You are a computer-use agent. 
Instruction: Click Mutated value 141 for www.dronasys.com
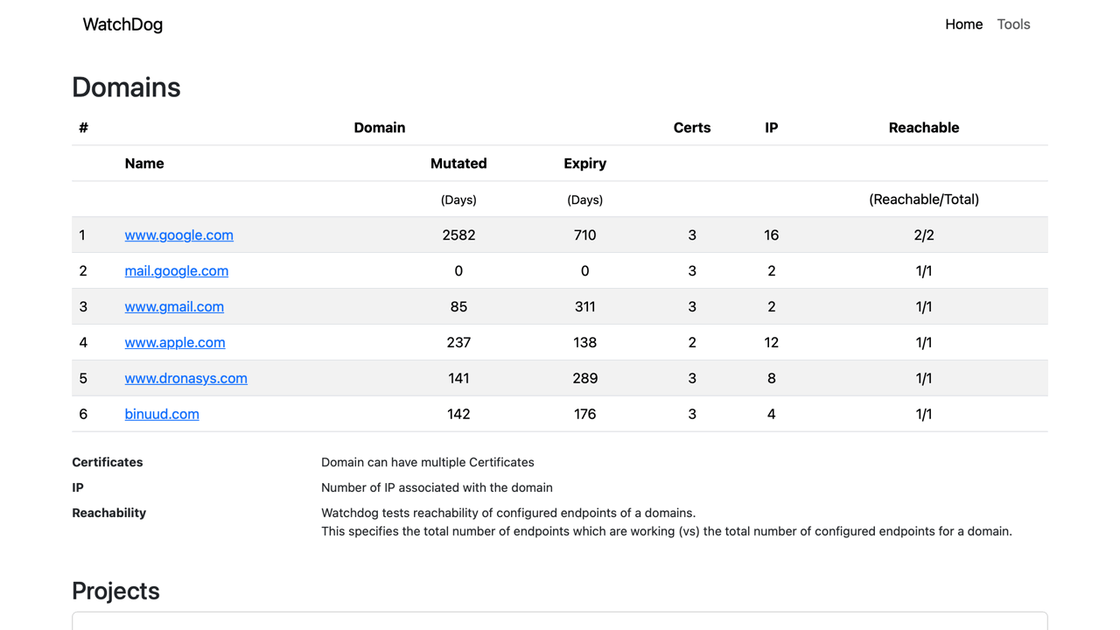[x=458, y=378]
